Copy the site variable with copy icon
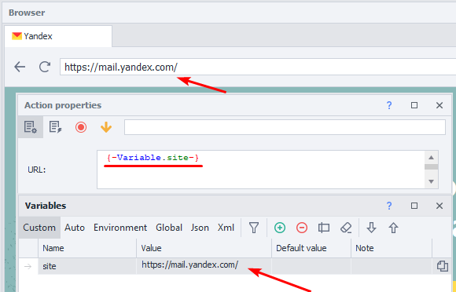The width and height of the screenshot is (456, 292). pos(442,266)
